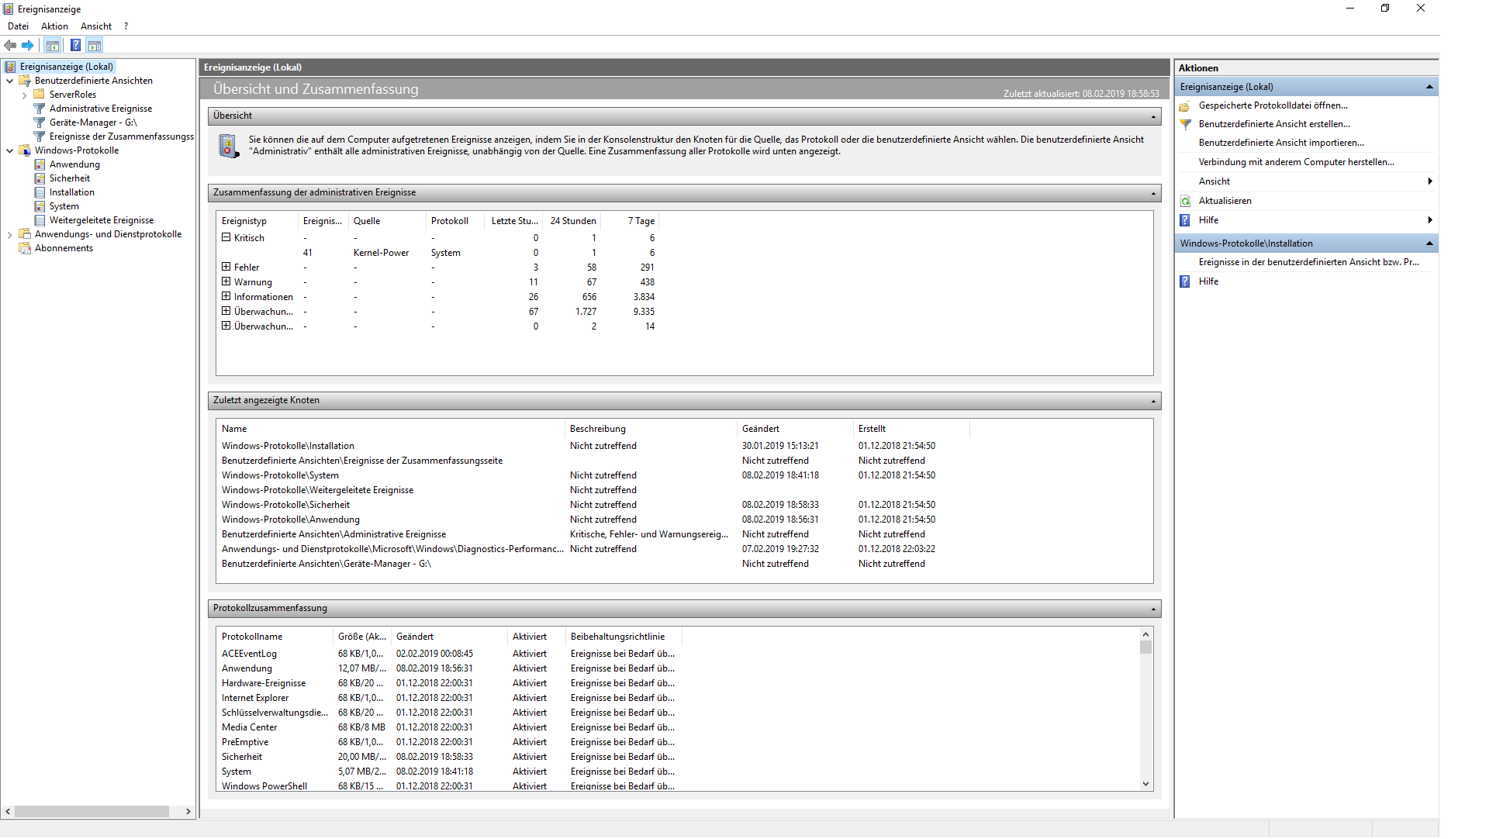Expand the ServerRoles folder
The image size is (1489, 839).
pos(25,95)
